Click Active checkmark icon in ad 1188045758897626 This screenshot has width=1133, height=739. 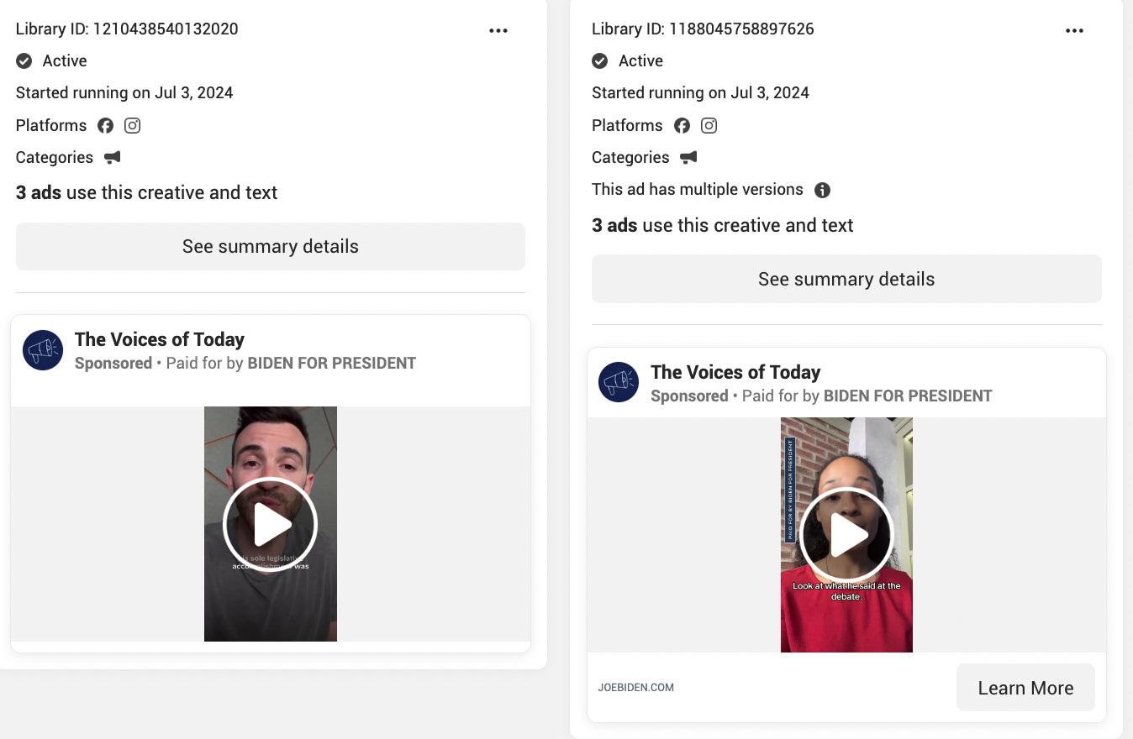[599, 60]
